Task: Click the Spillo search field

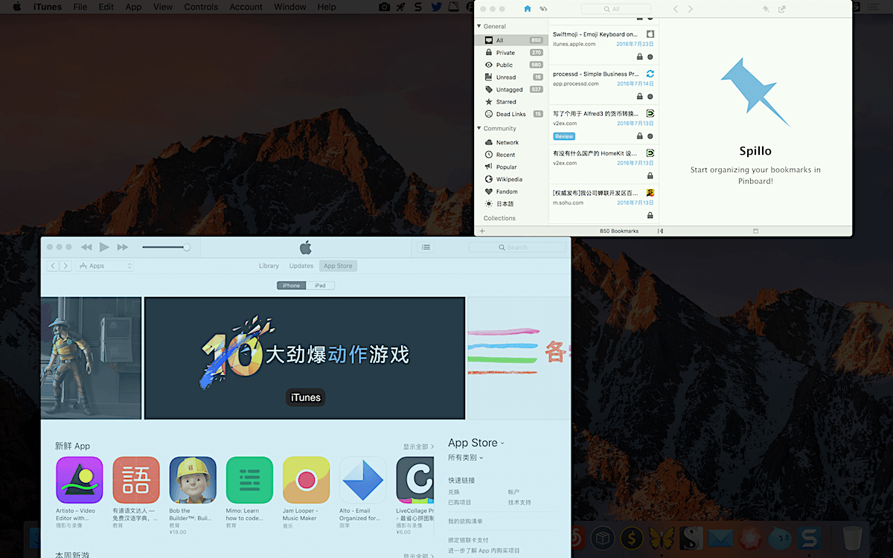Action: [x=615, y=9]
